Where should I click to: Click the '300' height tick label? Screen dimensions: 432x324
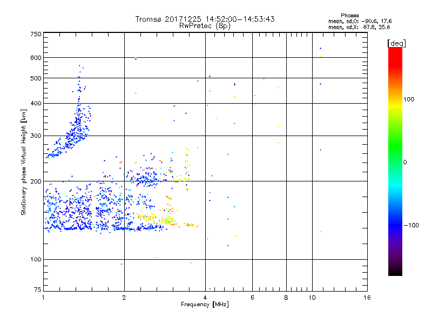(x=36, y=136)
